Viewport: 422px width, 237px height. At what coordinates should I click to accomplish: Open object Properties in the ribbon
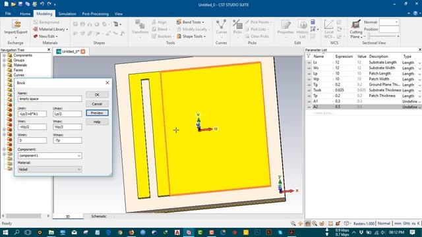[x=286, y=29]
